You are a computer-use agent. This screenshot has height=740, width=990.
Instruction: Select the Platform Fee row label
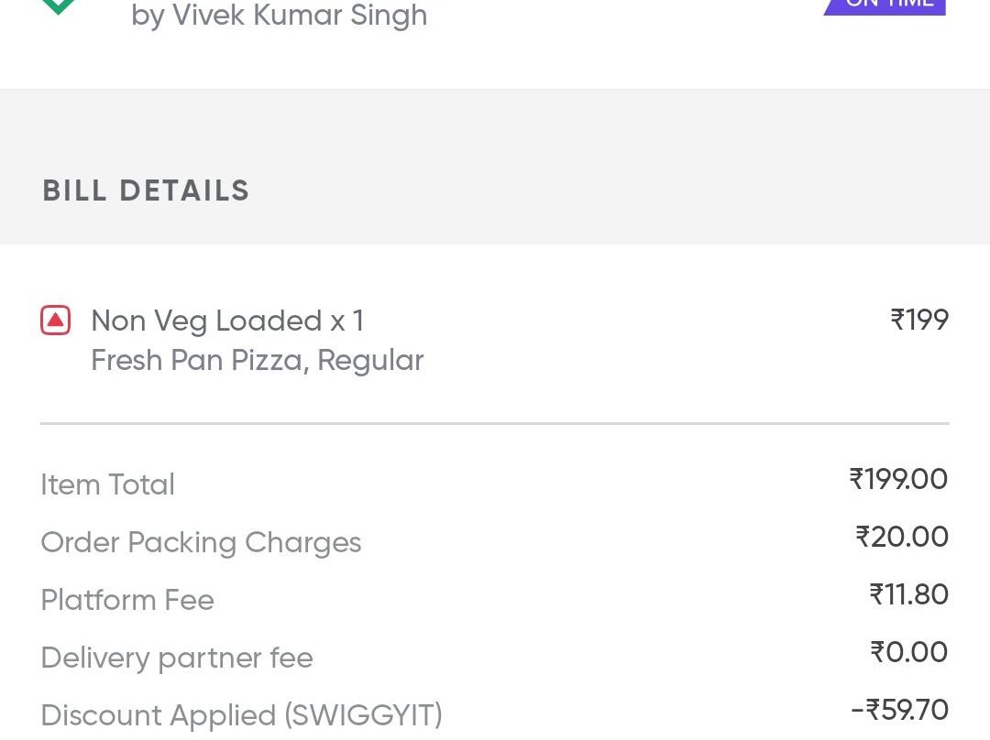(x=127, y=600)
